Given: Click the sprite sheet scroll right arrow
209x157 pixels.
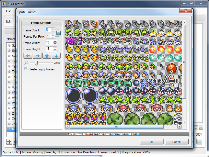Looking at the screenshot, I should coord(179,127).
